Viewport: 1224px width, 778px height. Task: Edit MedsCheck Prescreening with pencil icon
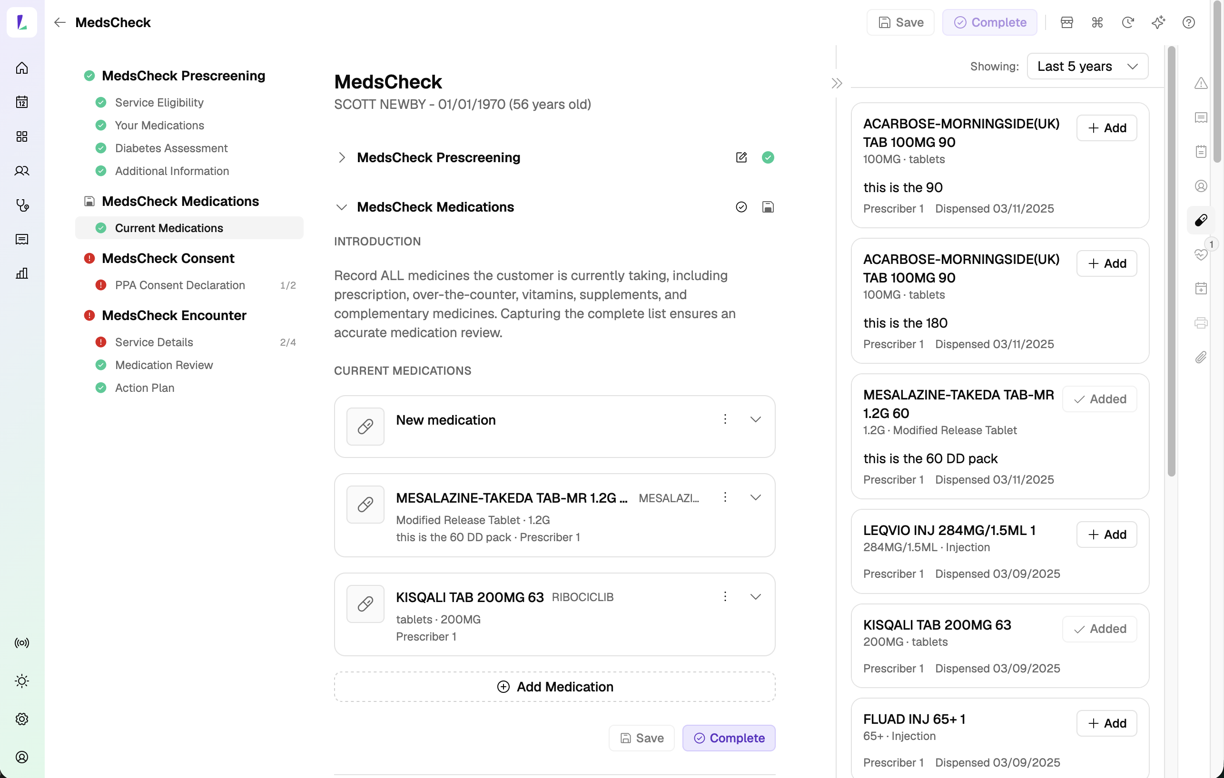click(741, 157)
